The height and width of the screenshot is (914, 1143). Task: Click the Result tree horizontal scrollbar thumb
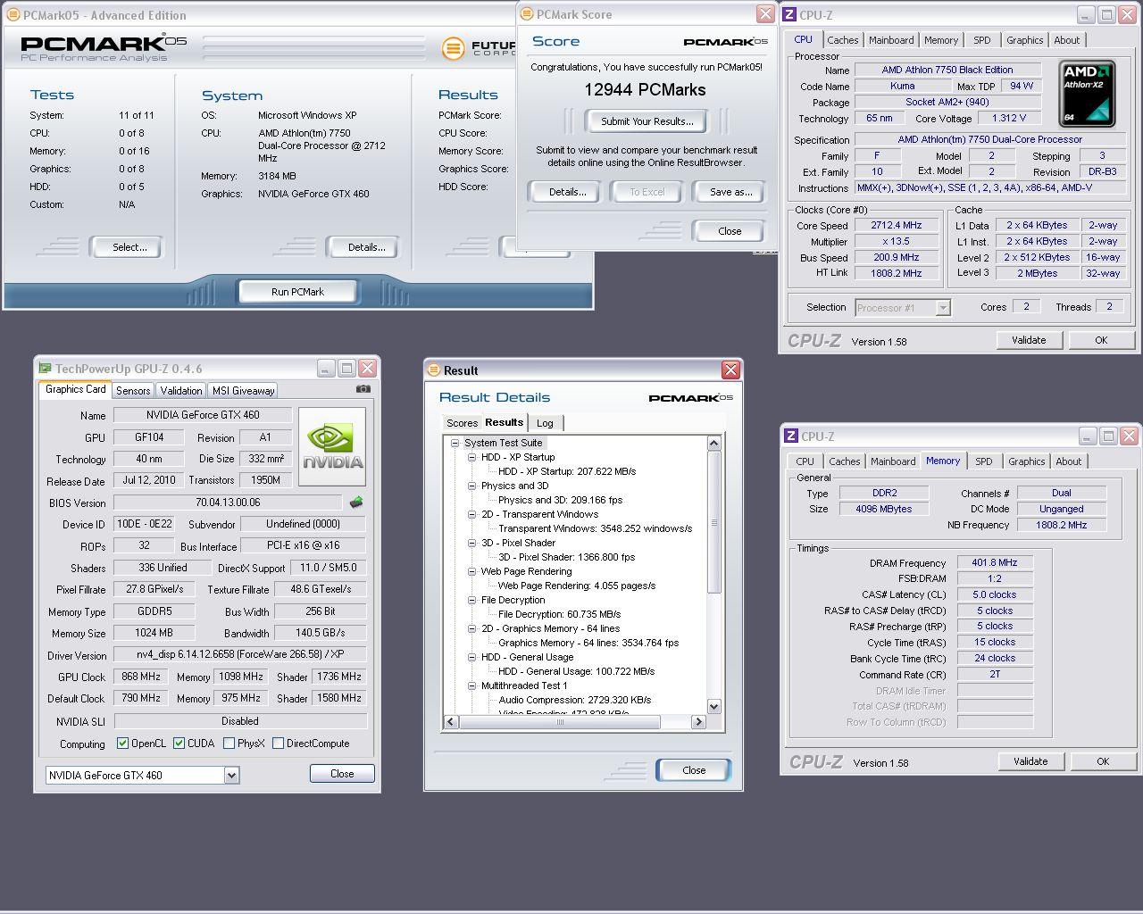pos(561,722)
